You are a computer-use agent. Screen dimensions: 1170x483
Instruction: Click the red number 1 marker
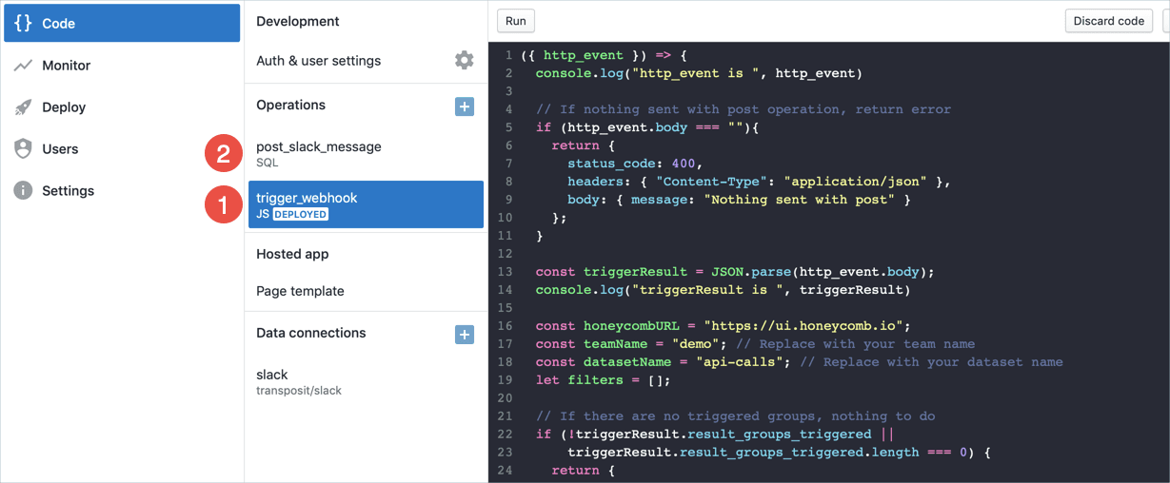[x=223, y=204]
